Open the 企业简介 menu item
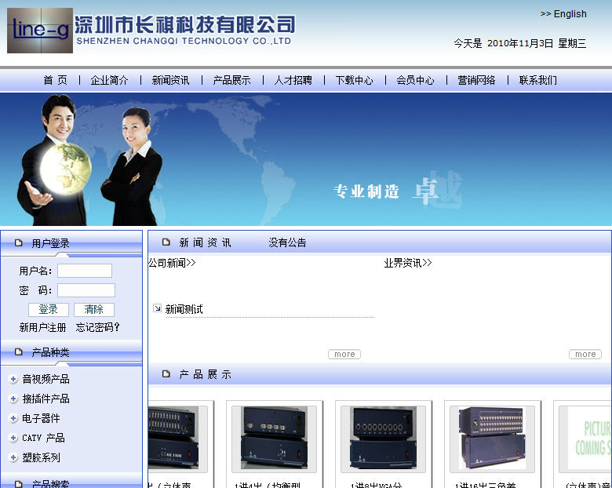 [109, 80]
